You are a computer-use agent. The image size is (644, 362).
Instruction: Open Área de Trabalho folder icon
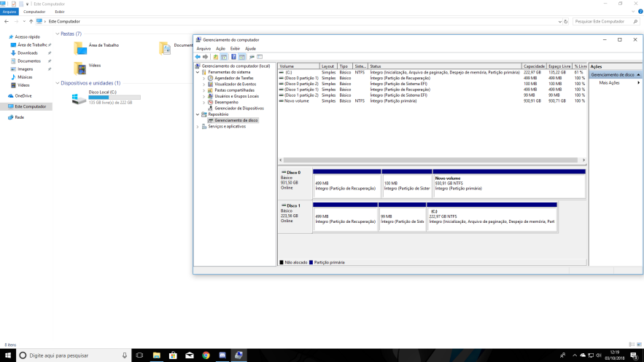[80, 48]
